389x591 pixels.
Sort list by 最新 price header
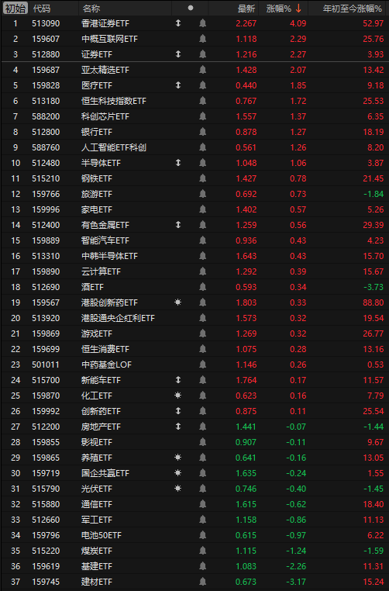[246, 9]
